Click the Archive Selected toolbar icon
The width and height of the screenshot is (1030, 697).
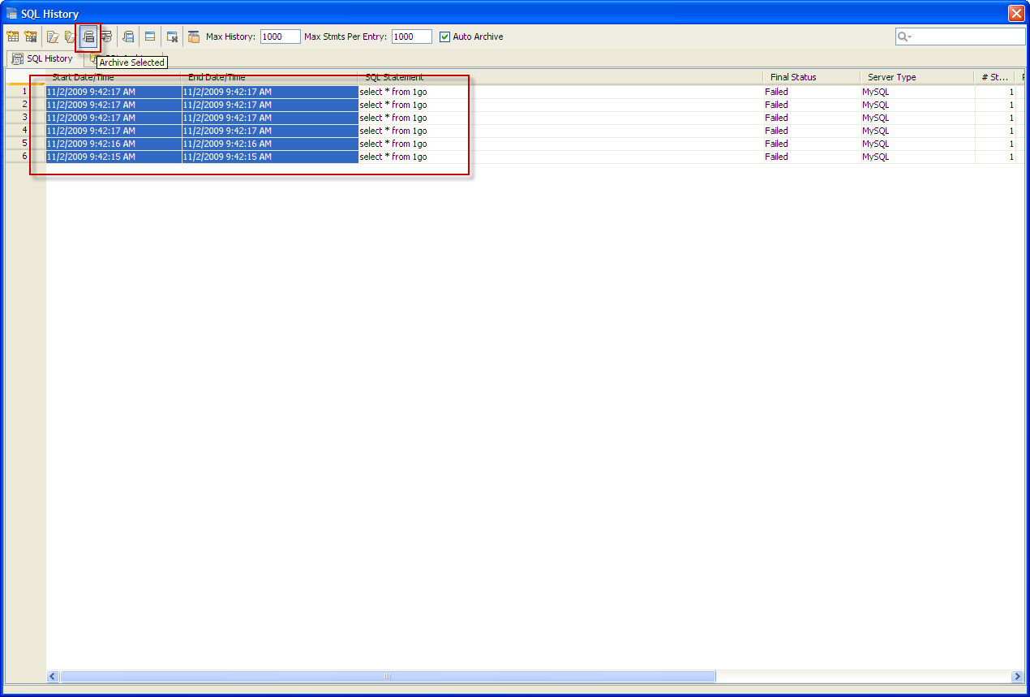tap(88, 37)
